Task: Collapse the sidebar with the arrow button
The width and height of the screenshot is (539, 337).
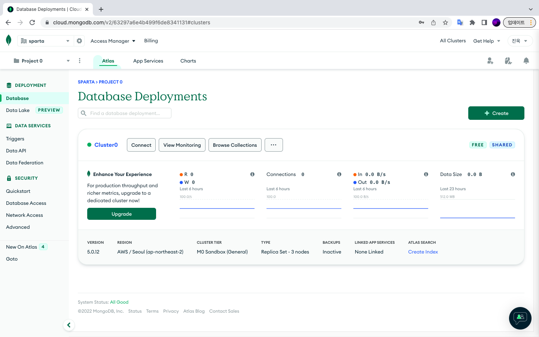Action: (69, 325)
